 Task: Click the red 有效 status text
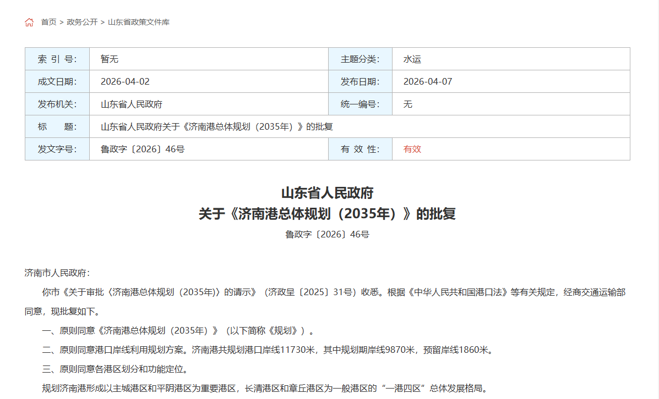click(x=412, y=149)
